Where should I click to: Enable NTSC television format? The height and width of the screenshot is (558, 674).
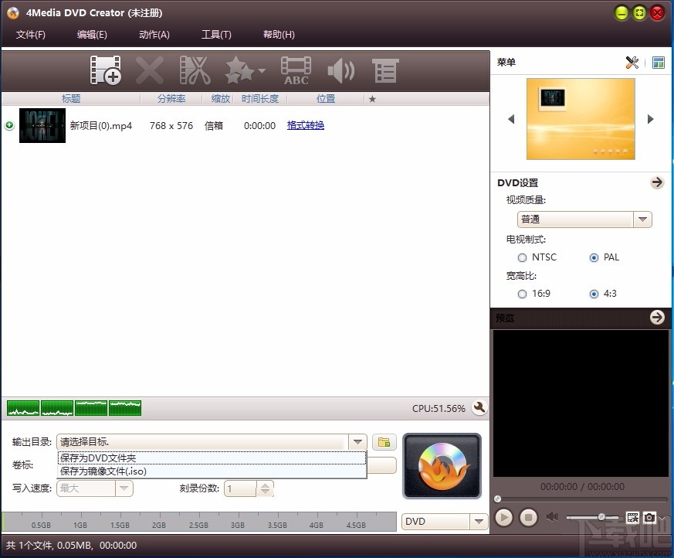523,257
